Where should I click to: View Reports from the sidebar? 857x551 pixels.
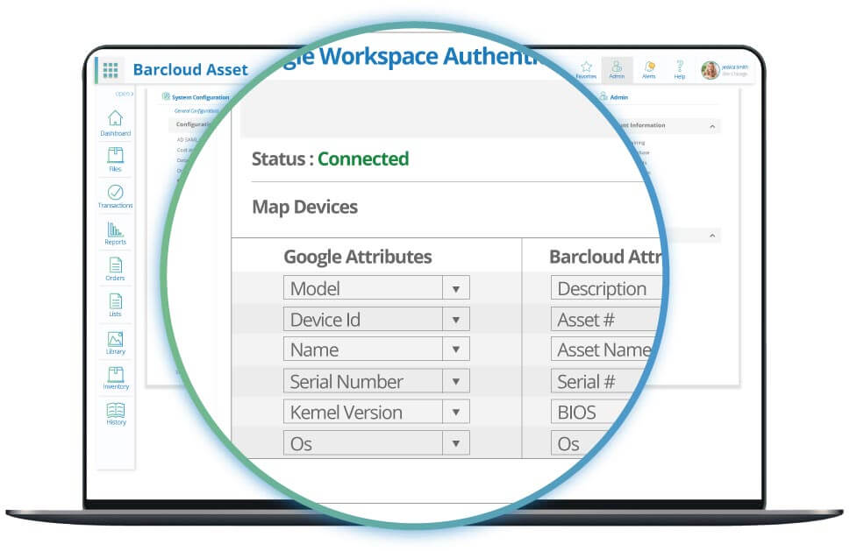point(115,233)
